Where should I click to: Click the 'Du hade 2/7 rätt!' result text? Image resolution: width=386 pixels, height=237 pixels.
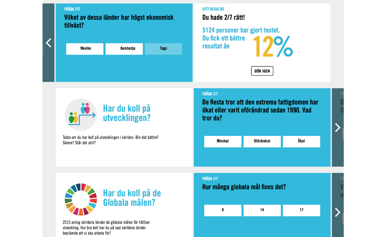tap(223, 17)
